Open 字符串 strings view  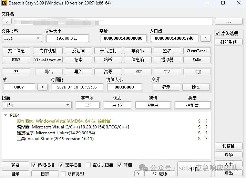pos(138,51)
